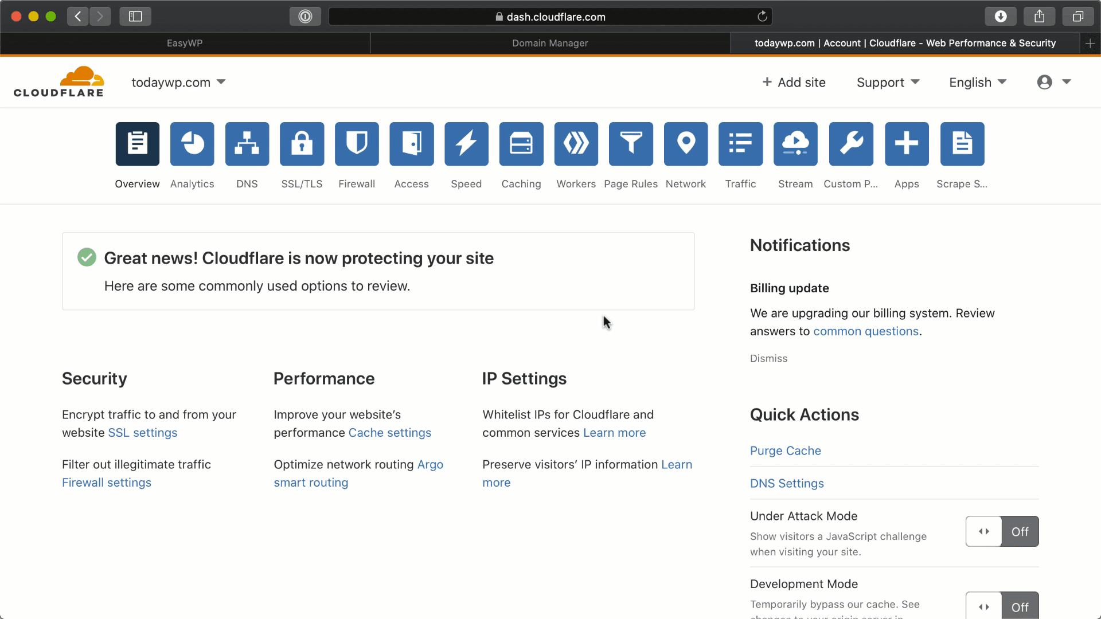Open the Stream cloud icon
The image size is (1101, 619).
coord(795,144)
